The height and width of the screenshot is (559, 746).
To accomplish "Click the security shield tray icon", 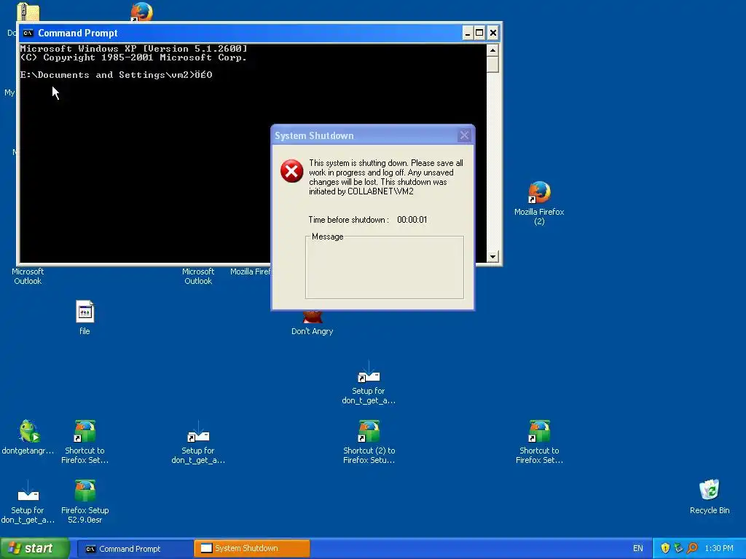I will [665, 548].
